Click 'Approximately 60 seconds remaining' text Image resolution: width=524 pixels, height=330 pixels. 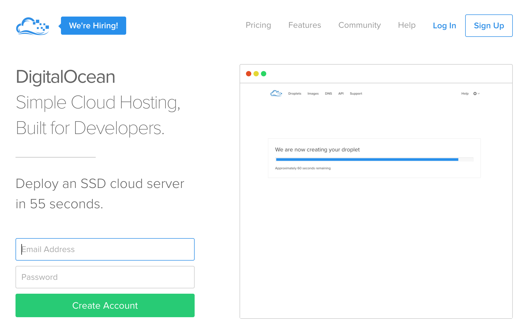(x=303, y=168)
